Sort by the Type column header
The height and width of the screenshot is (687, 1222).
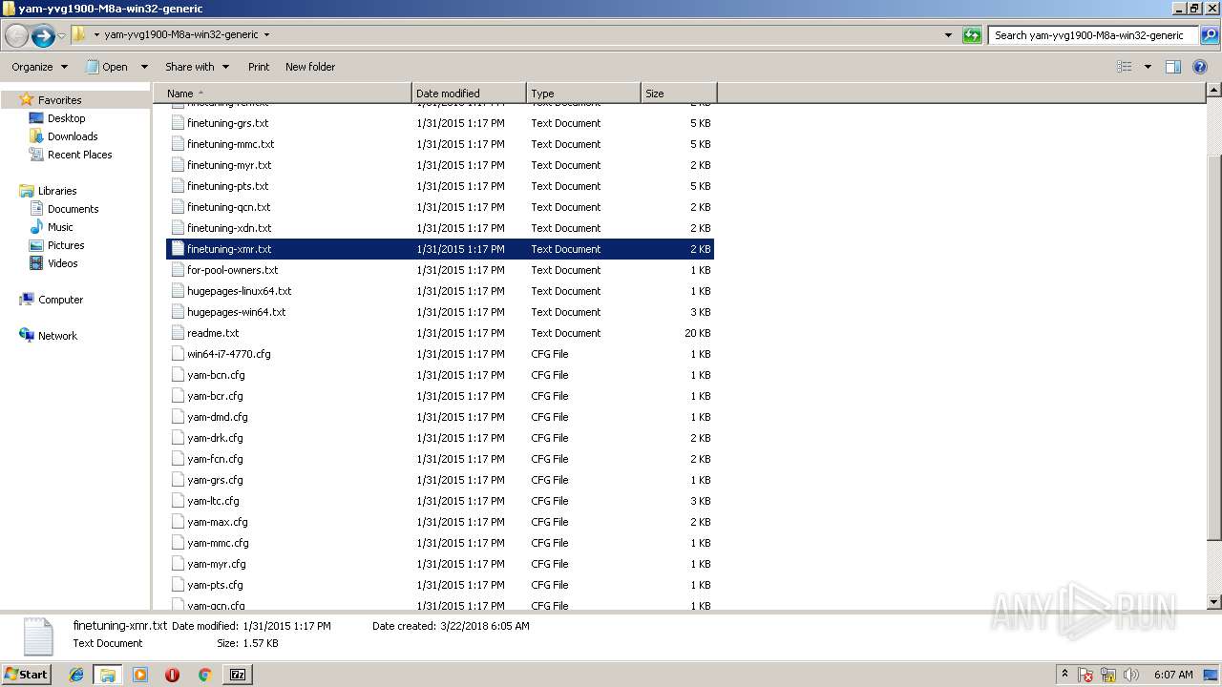click(x=583, y=94)
